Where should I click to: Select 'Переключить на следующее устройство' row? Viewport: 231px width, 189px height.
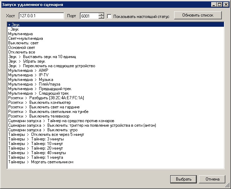(x=115, y=66)
